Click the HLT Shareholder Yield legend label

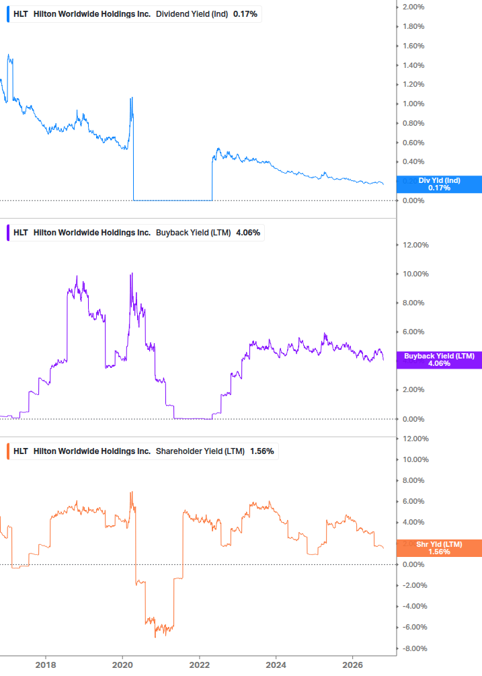coord(143,451)
